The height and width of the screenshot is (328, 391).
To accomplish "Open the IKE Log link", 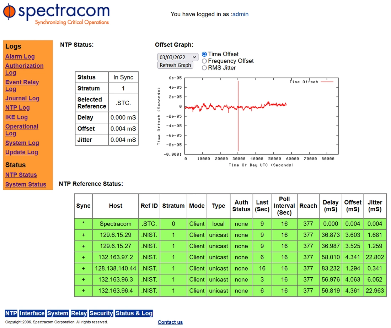I will pyautogui.click(x=16, y=117).
